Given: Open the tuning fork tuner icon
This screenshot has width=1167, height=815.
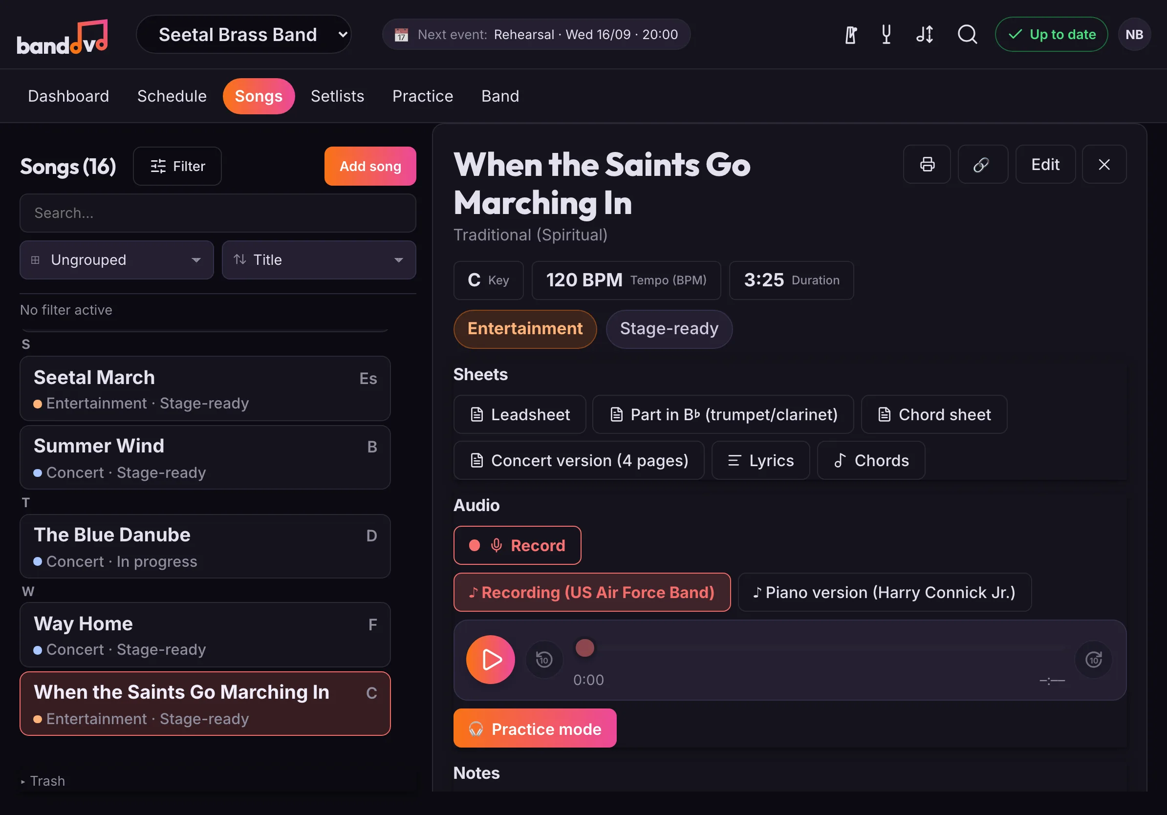Looking at the screenshot, I should point(886,35).
